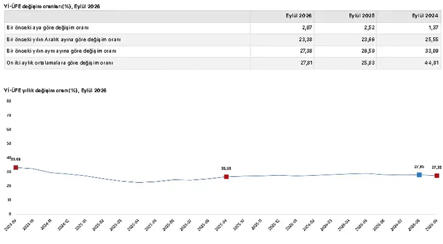Click the x-axis label 2026-08
This screenshot has height=244, width=443.
414,225
